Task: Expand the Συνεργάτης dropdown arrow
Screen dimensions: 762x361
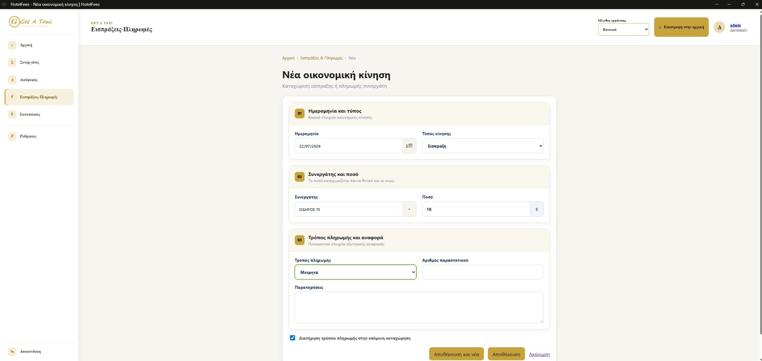Action: pos(409,209)
